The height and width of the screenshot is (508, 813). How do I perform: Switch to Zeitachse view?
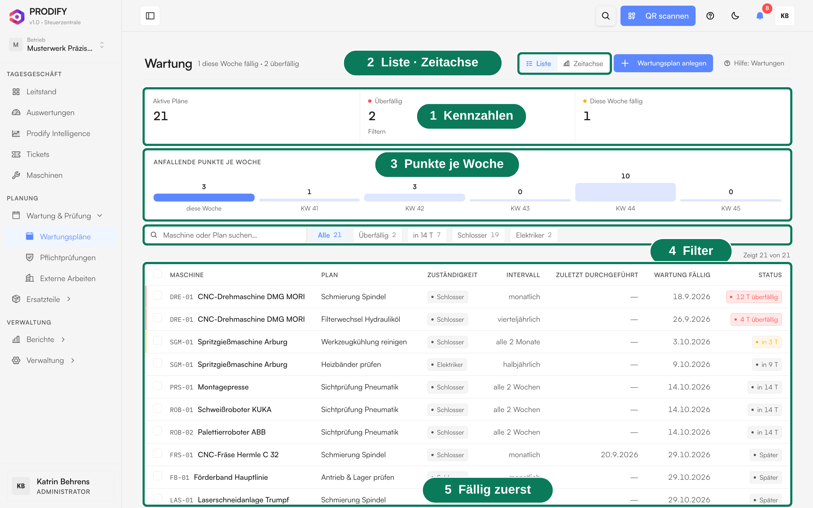point(583,63)
